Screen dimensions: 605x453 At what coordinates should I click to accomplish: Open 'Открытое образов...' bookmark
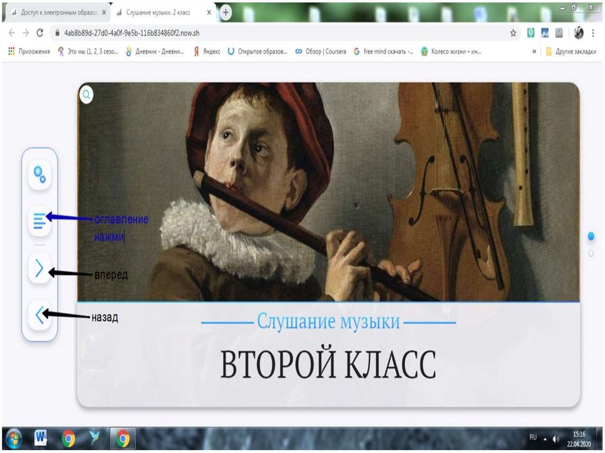[x=258, y=51]
